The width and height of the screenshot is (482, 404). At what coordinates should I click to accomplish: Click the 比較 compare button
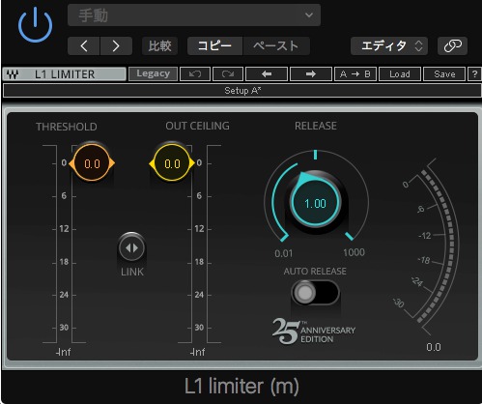(159, 45)
